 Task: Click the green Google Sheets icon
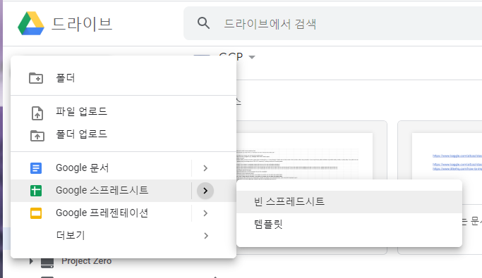click(36, 191)
